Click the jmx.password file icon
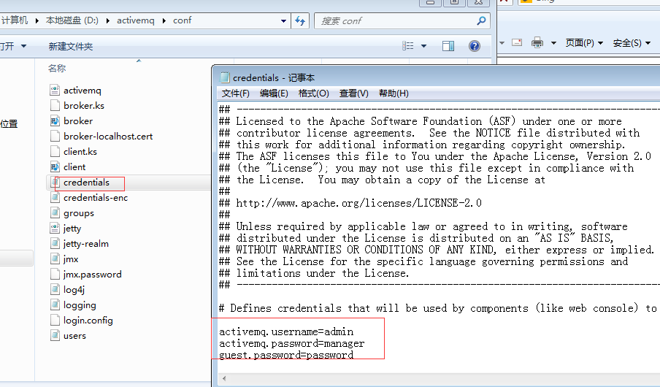Viewport: 660px width, 387px height. coord(55,274)
